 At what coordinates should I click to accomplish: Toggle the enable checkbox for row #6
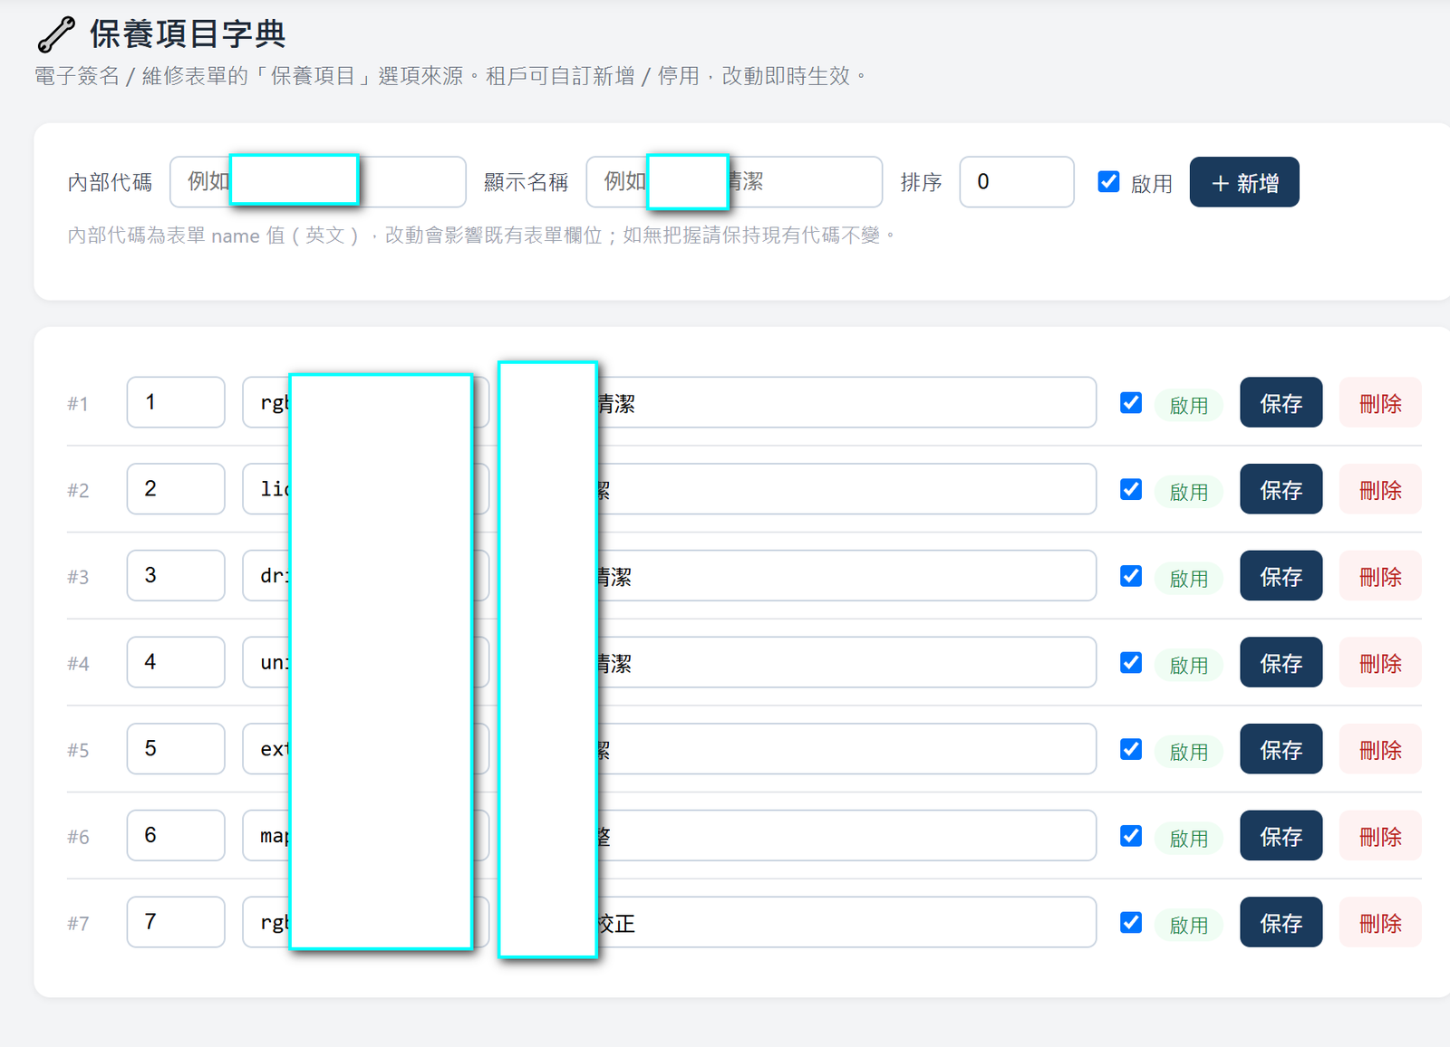[x=1131, y=836]
